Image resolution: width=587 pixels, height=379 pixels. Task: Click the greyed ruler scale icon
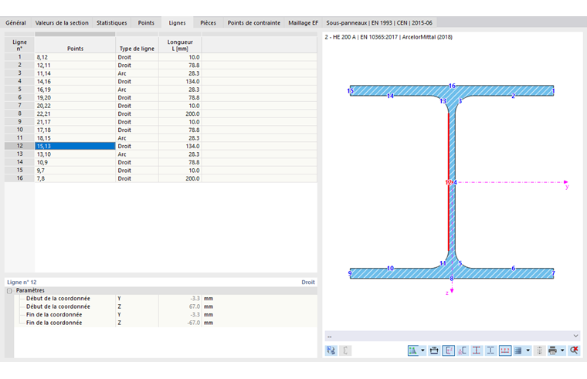539,350
